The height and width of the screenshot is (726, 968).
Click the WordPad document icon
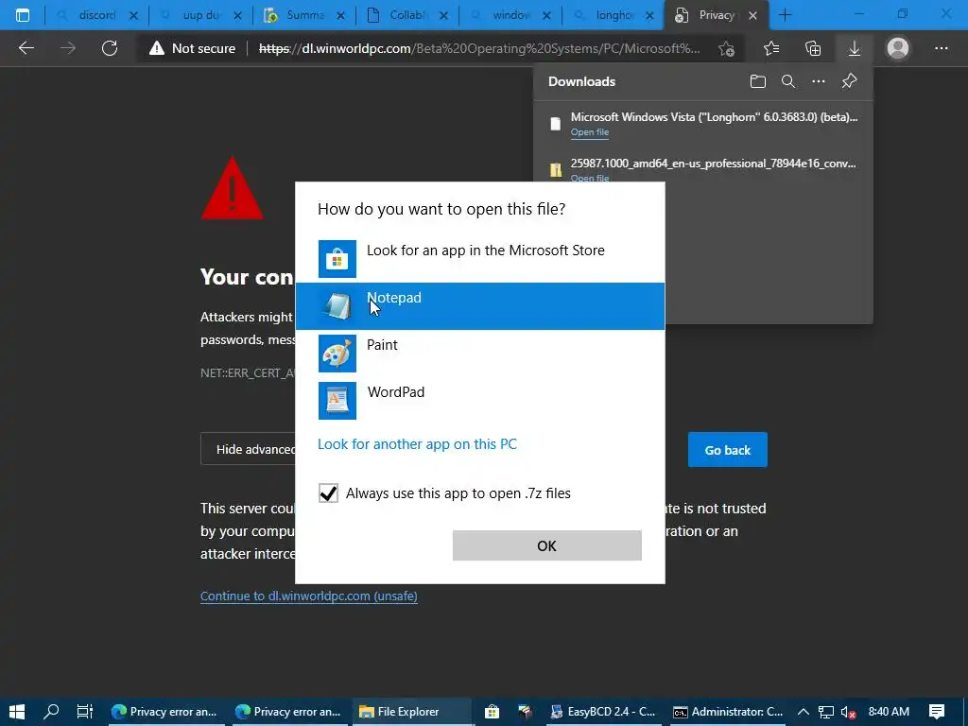tap(337, 401)
